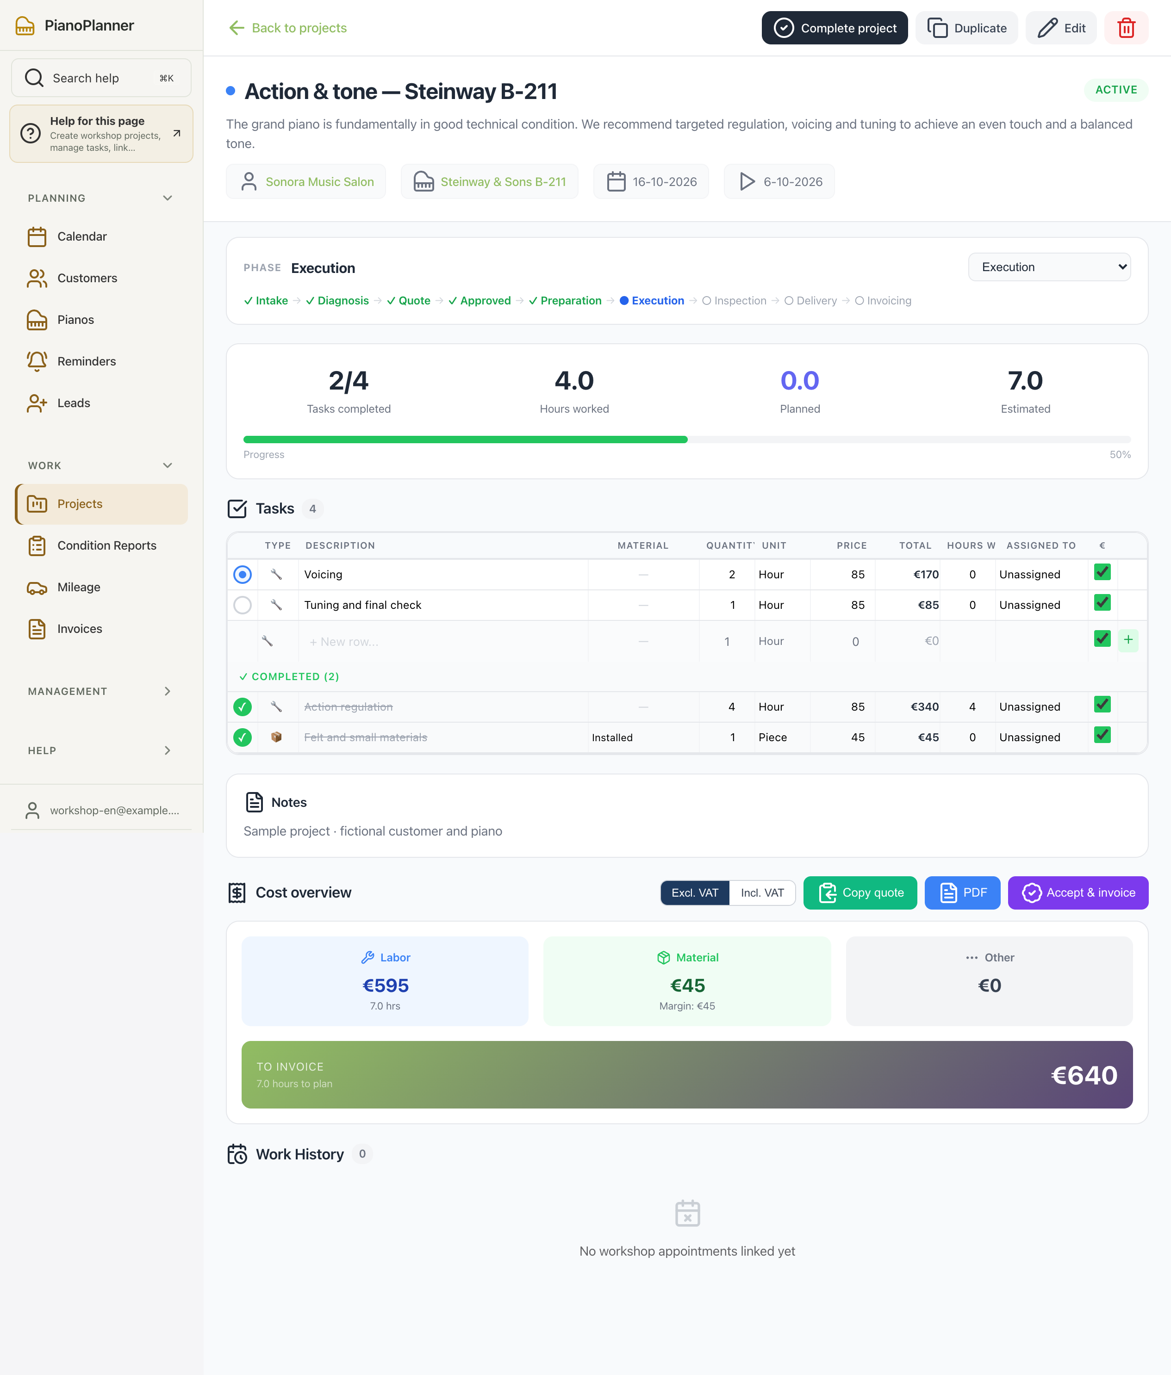
Task: Click the user account icon beside workshop email
Action: (32, 810)
